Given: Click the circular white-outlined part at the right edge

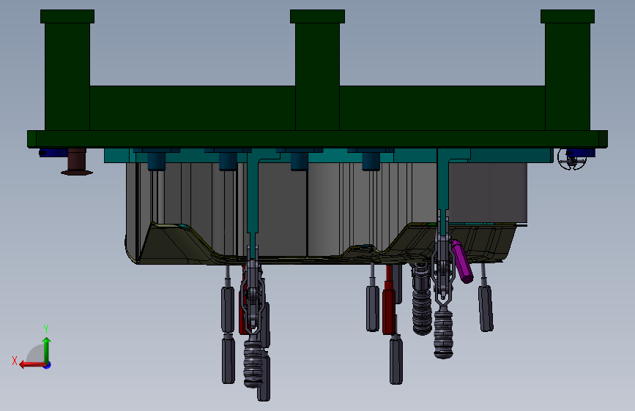Looking at the screenshot, I should coord(571,159).
